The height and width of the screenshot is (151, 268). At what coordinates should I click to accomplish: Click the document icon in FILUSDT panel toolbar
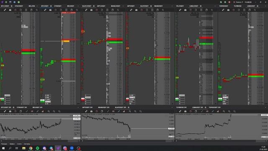[x=196, y=10]
